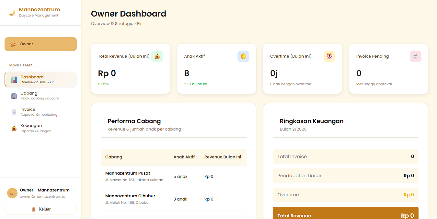Click the building icon beside Cabang
The height and width of the screenshot is (219, 437).
tap(14, 96)
